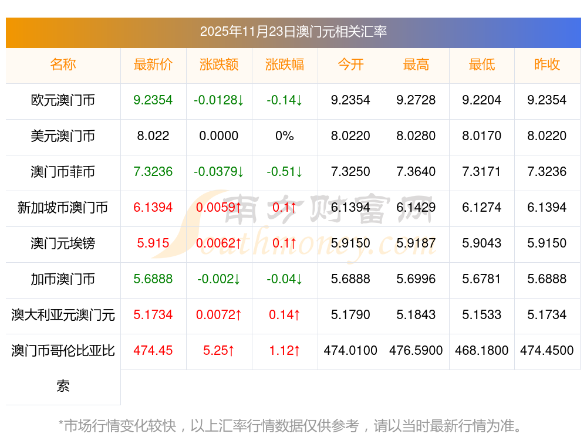Screen dimensions: 587x444
Task: Click the 最高 value 9.2728
Action: click(416, 100)
